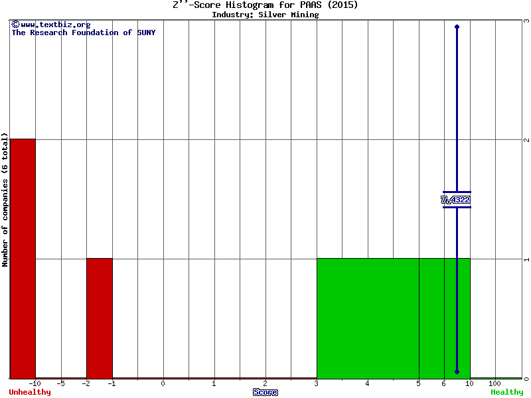
Task: Click the x-axis tick label '0'
Action: click(x=163, y=383)
